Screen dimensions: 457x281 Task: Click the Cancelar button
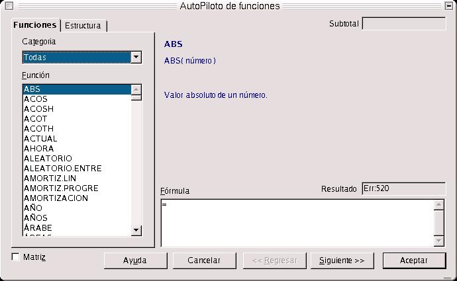(204, 261)
